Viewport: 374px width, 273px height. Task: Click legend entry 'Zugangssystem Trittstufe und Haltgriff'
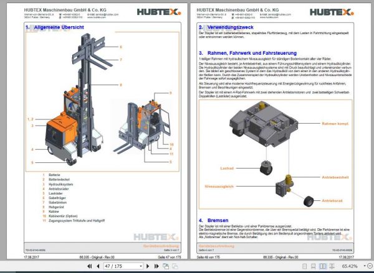[77, 221]
